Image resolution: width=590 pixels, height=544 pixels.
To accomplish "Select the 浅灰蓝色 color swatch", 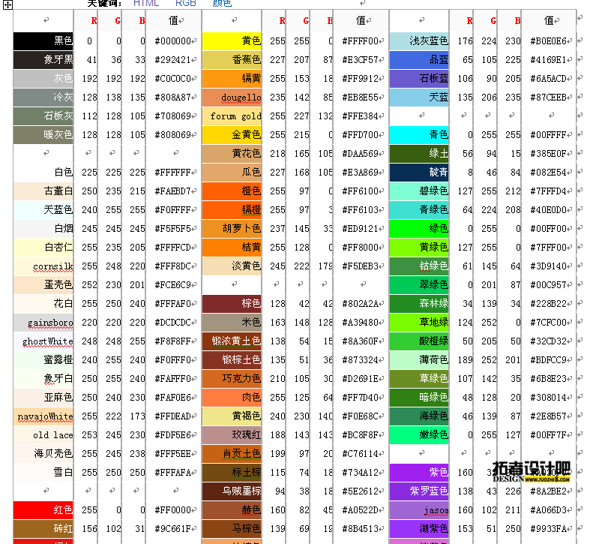I will pos(419,41).
